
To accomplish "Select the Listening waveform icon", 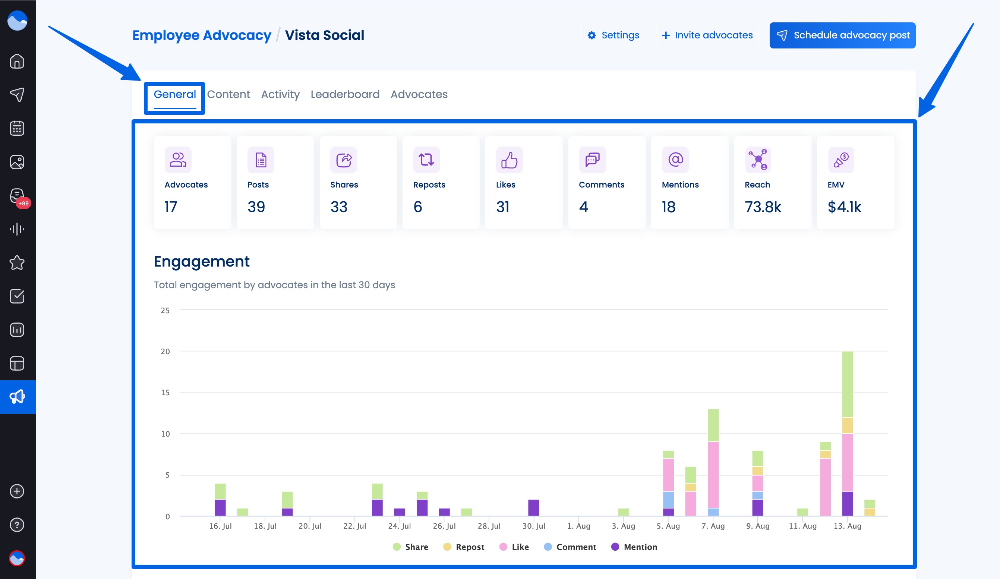I will tap(17, 229).
